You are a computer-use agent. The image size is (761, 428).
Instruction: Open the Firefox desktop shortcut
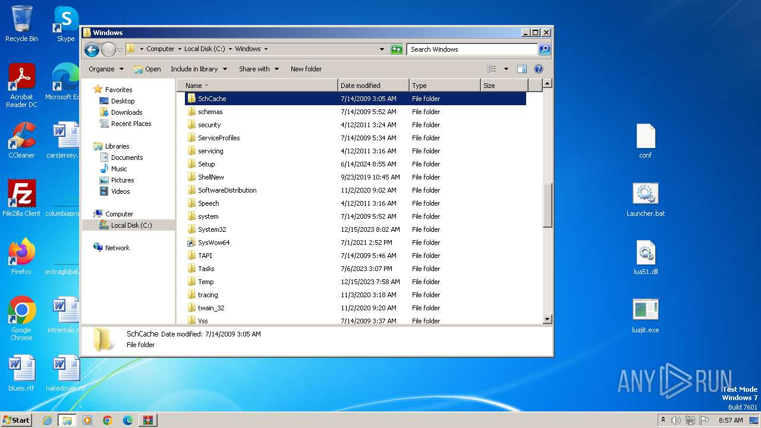21,257
